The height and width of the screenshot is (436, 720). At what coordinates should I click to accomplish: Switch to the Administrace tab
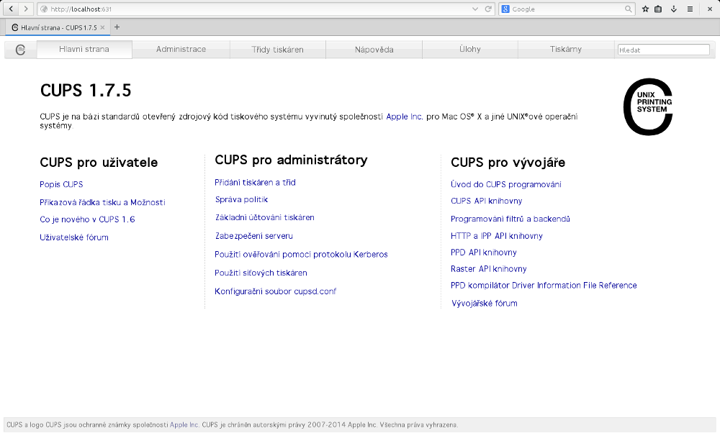(181, 50)
